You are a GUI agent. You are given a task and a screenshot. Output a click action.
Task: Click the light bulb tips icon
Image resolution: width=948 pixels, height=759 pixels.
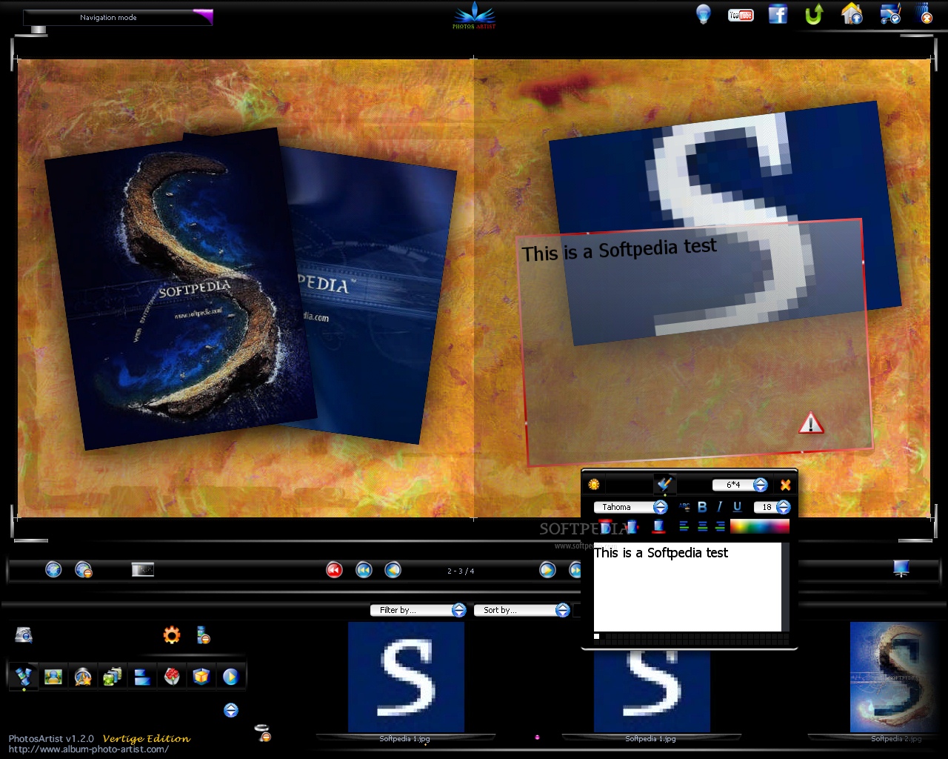[703, 13]
